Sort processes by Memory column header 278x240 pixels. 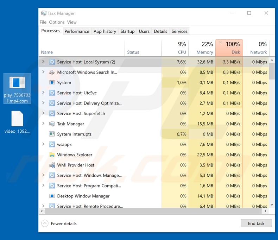[202, 48]
